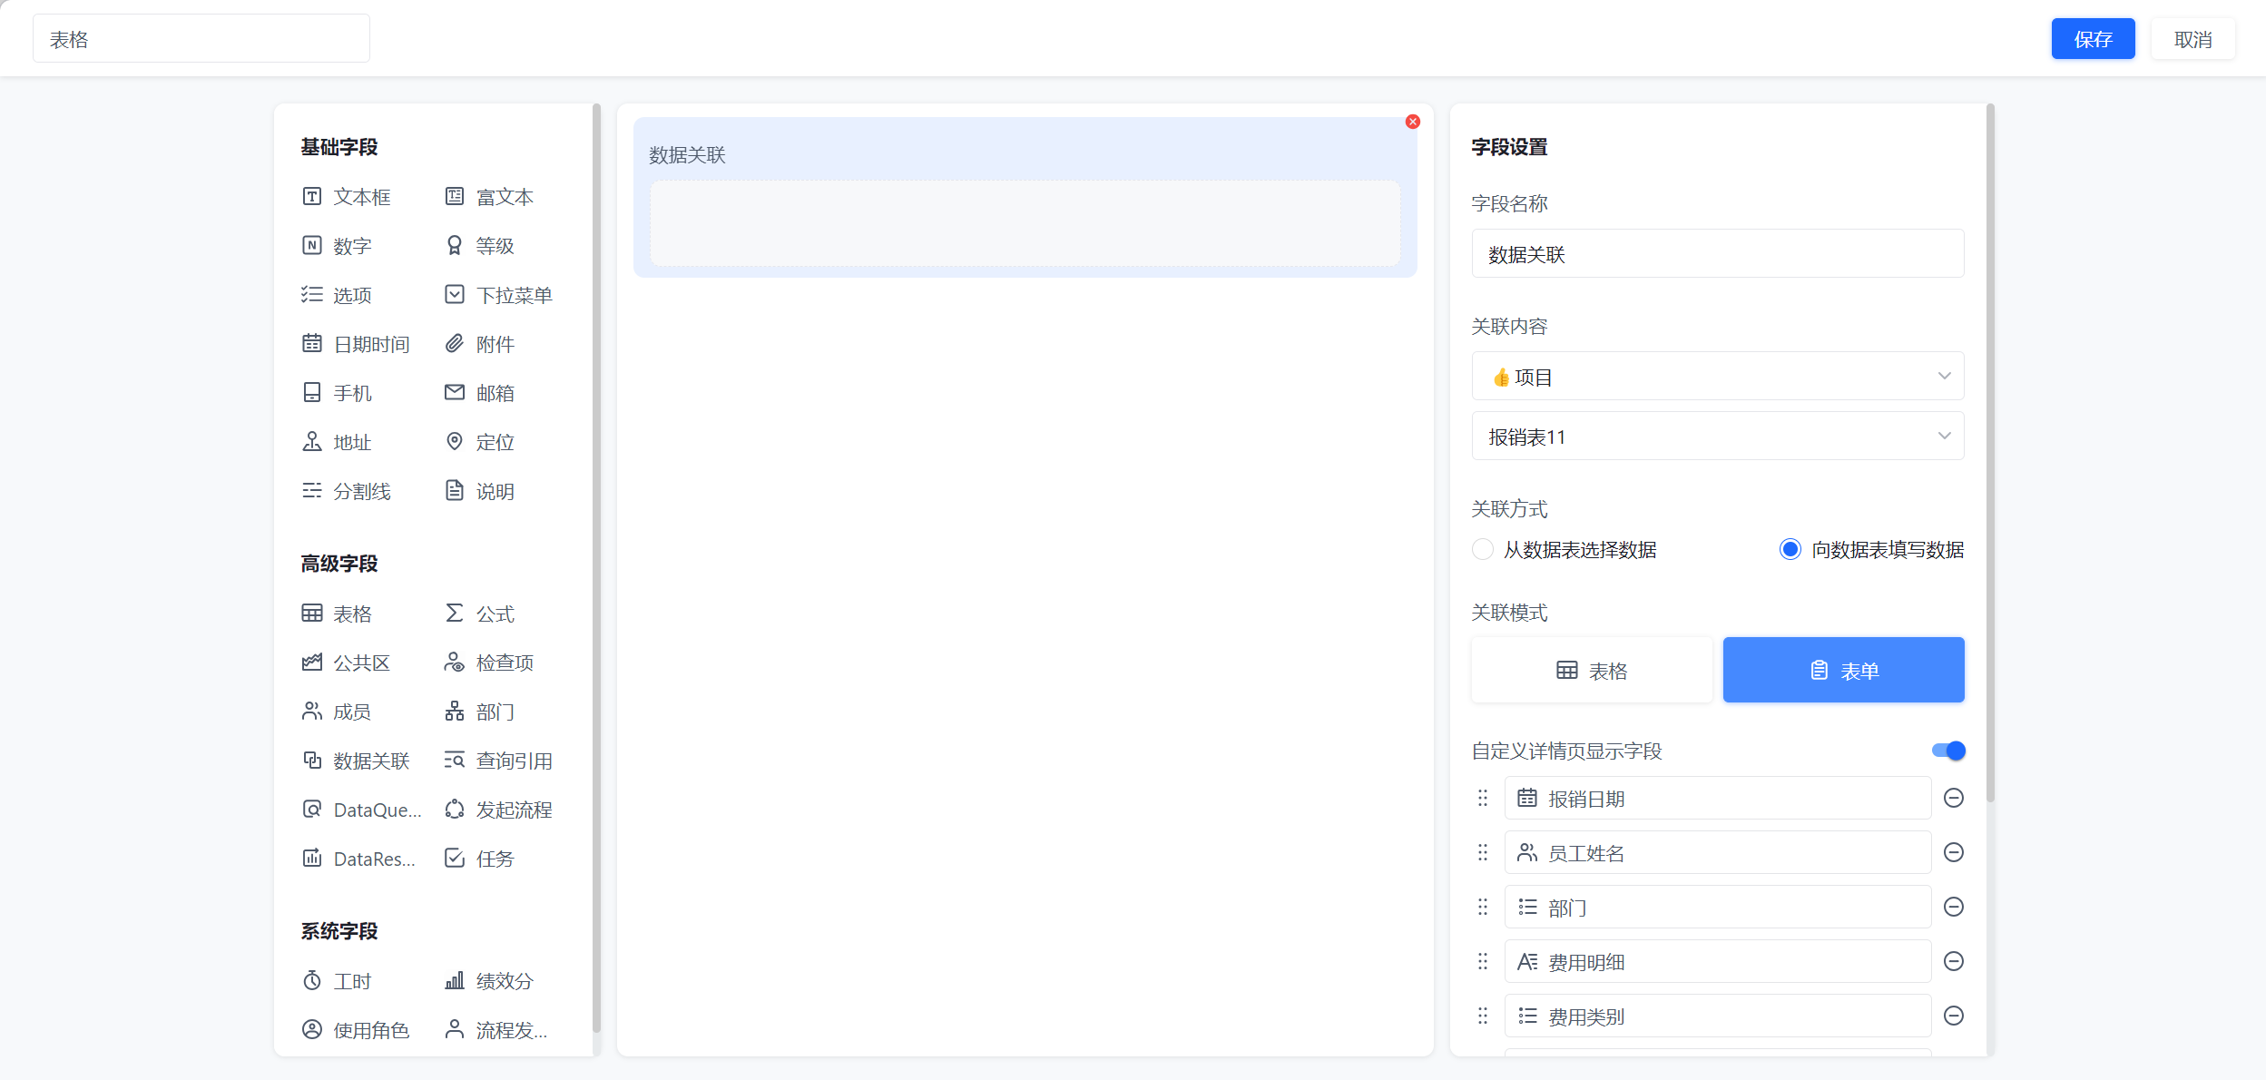Edit the 字段名称 input containing 数据关联
This screenshot has height=1080, width=2266.
[1718, 254]
